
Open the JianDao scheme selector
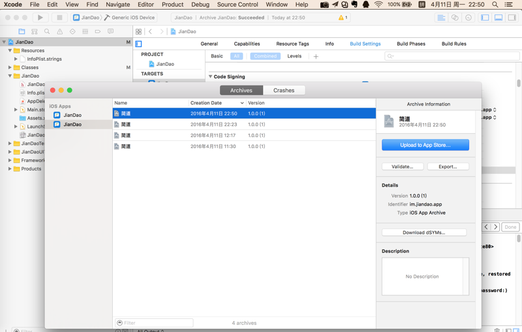tap(86, 18)
